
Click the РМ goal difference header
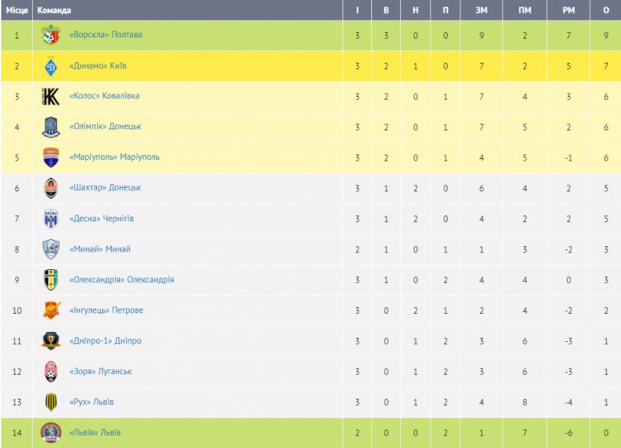pos(568,10)
